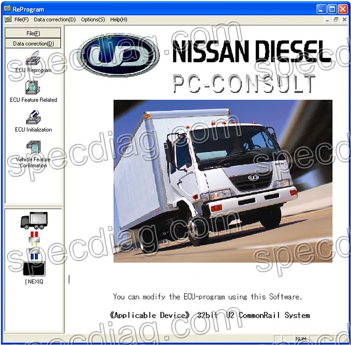
Task: Click the 'You can modify the ECU-program' text
Action: click(207, 297)
